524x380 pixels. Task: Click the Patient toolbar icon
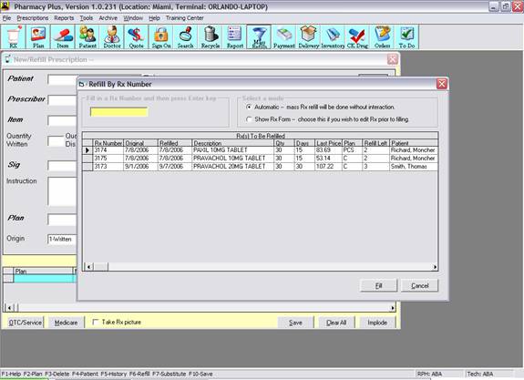87,36
